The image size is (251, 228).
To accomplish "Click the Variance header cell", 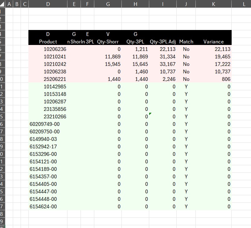I will (x=213, y=42).
